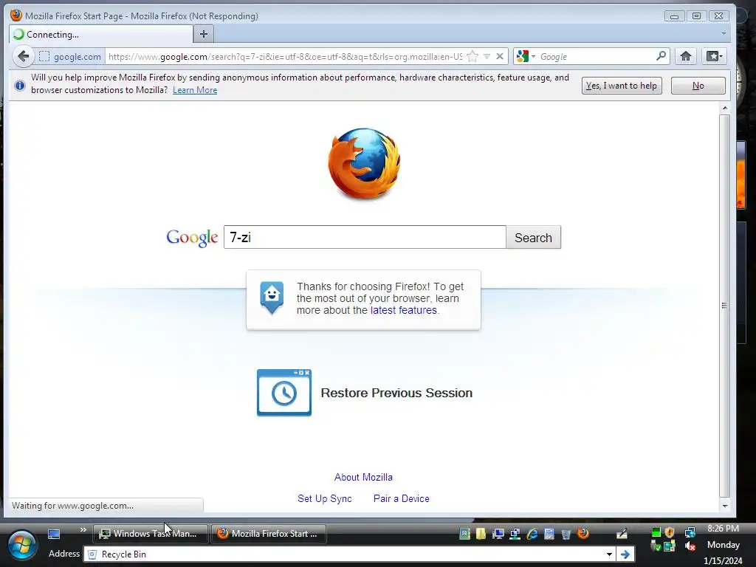Click the Firefox logo on the start page
This screenshot has width=756, height=567.
[x=364, y=163]
